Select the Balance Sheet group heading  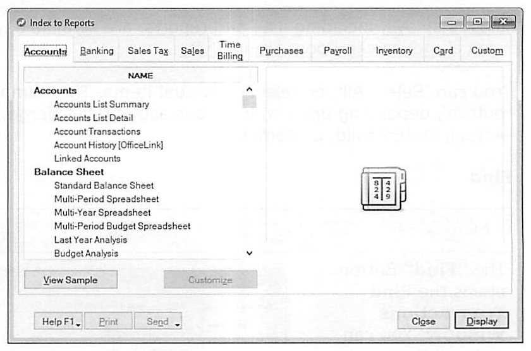pyautogui.click(x=69, y=172)
